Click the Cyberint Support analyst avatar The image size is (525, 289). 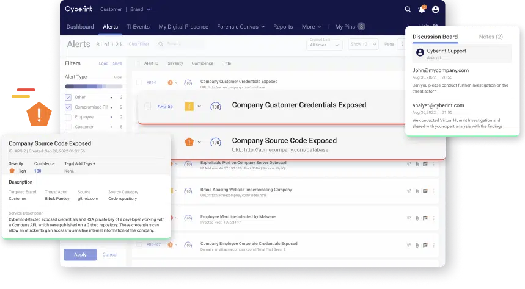pyautogui.click(x=420, y=52)
